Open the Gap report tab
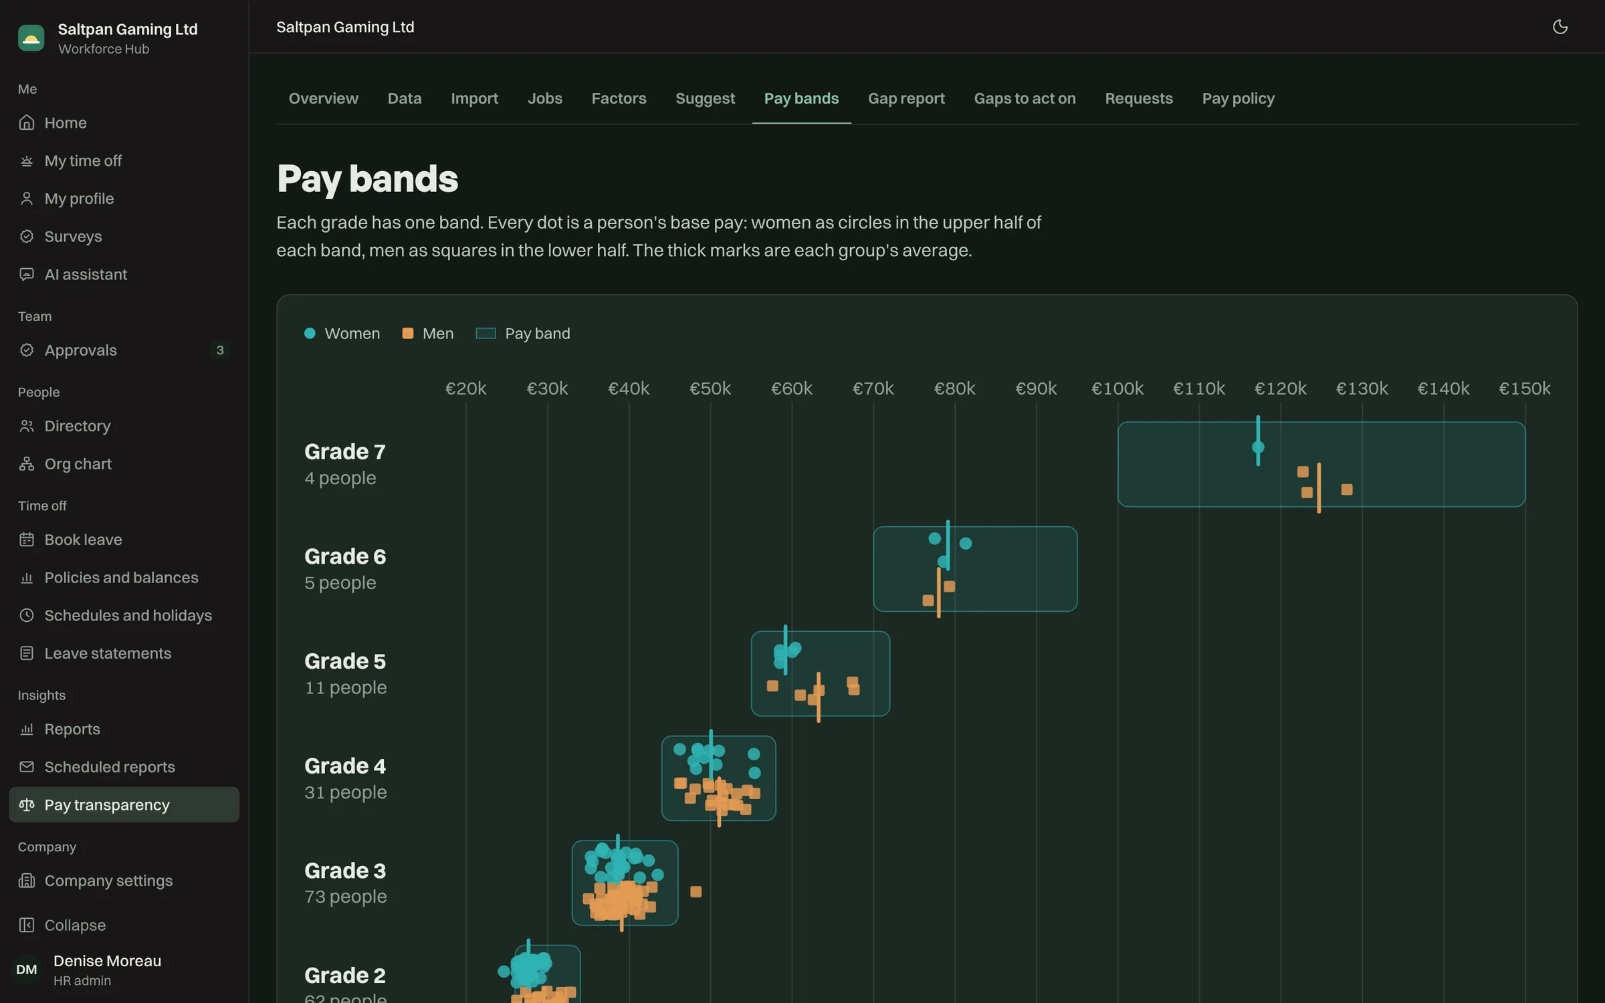 click(x=906, y=98)
